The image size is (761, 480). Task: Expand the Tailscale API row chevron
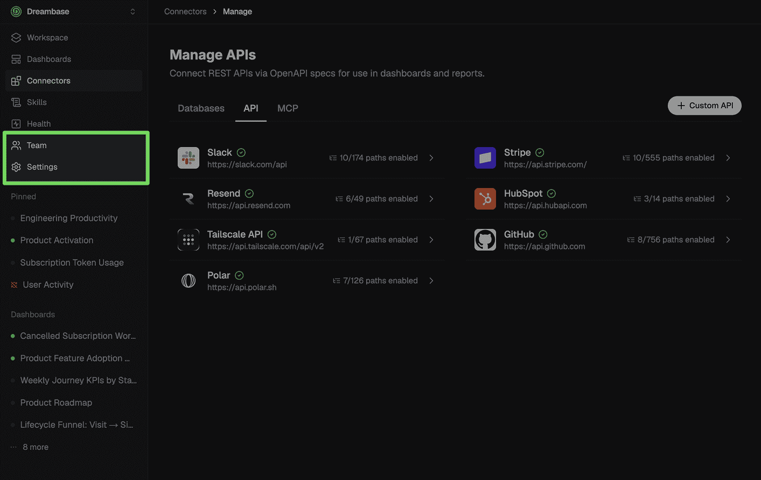pos(431,240)
